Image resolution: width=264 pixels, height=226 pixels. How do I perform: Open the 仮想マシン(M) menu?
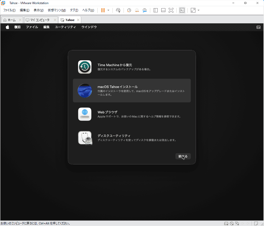[x=57, y=10]
